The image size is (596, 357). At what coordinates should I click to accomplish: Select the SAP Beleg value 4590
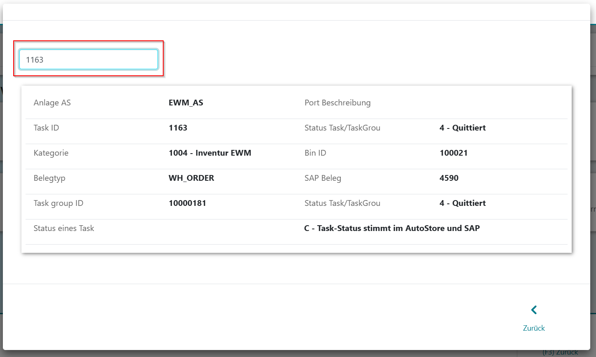pos(449,178)
